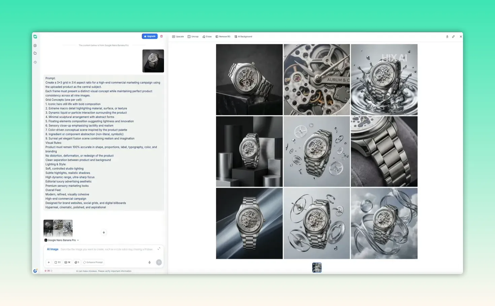The width and height of the screenshot is (495, 306).
Task: Expand the prompt input box
Action: click(x=159, y=249)
